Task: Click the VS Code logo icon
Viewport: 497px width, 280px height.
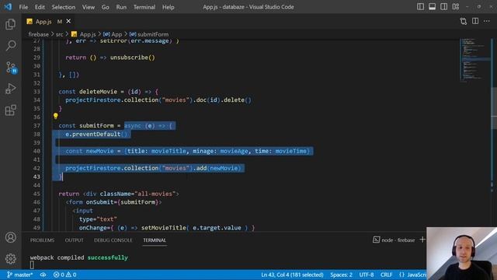Action: point(8,7)
